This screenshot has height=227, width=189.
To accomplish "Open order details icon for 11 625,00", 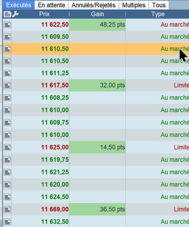I will tap(7, 148).
